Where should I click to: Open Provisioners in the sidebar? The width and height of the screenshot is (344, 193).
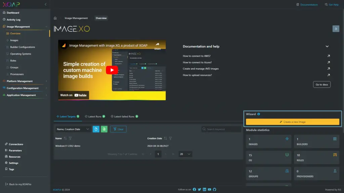[x=17, y=74]
